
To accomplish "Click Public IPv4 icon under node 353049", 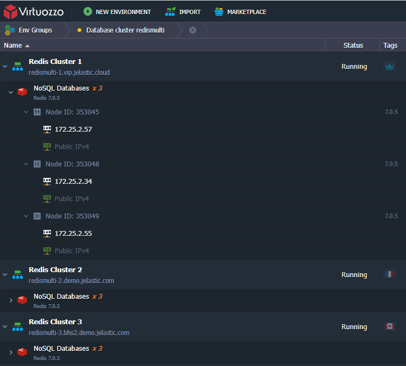I will (x=47, y=251).
